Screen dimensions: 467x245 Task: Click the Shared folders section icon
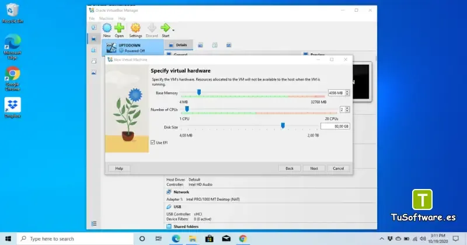(x=169, y=226)
